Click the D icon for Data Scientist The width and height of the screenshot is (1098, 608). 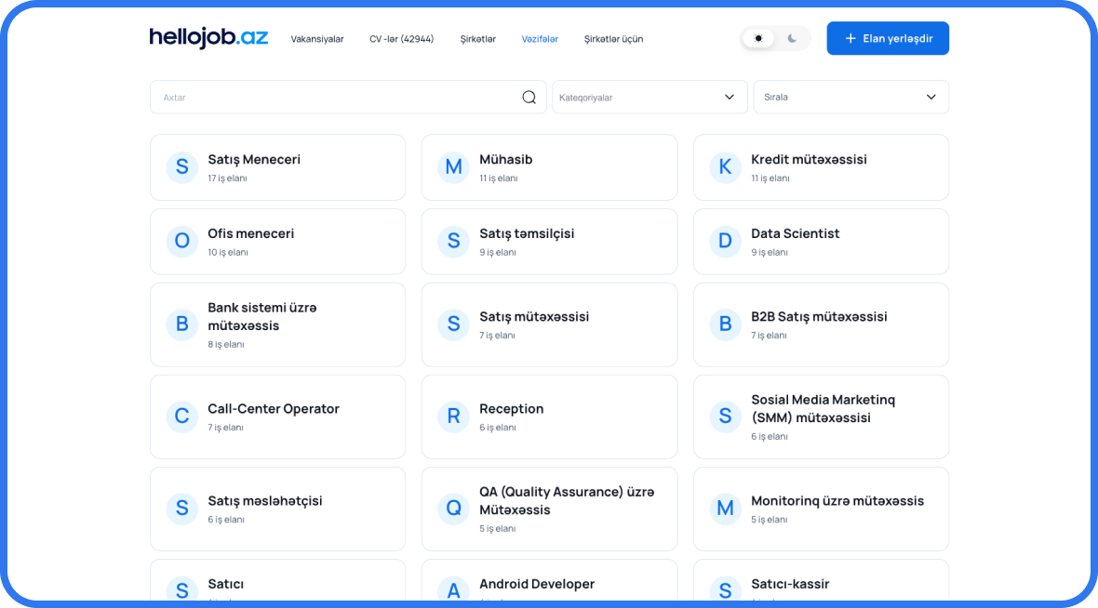click(x=725, y=242)
